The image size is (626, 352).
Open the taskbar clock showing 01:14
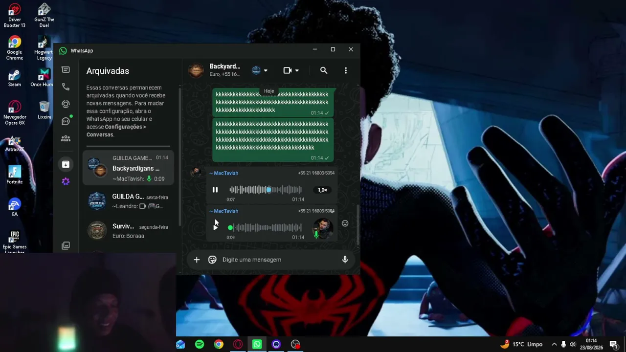591,344
